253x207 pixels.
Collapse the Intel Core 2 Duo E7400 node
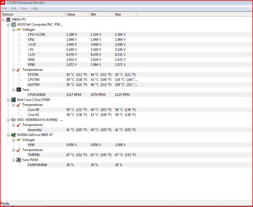[8, 100]
